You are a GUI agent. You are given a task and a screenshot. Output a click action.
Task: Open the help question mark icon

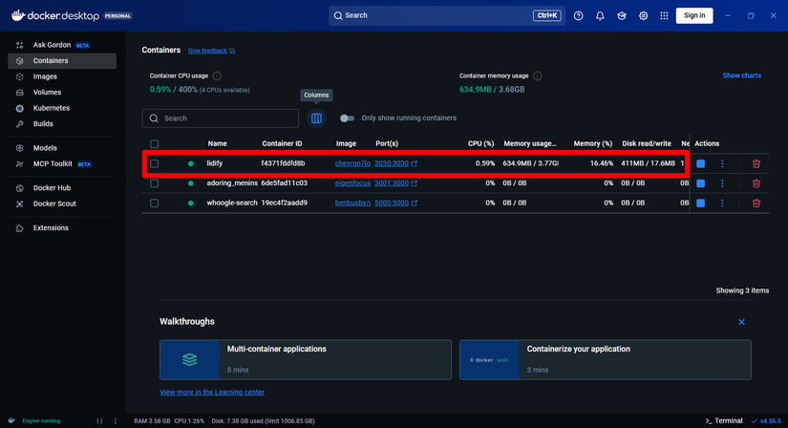pos(579,15)
